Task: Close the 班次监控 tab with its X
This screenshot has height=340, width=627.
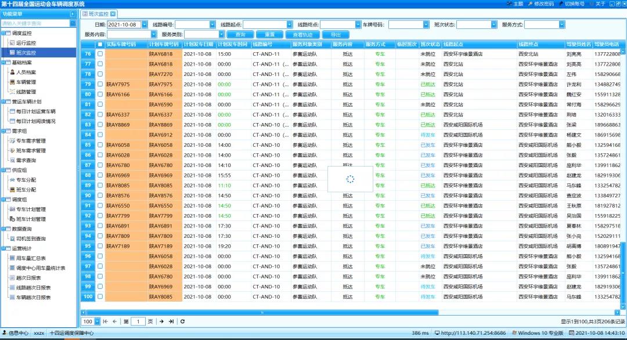Action: click(113, 13)
